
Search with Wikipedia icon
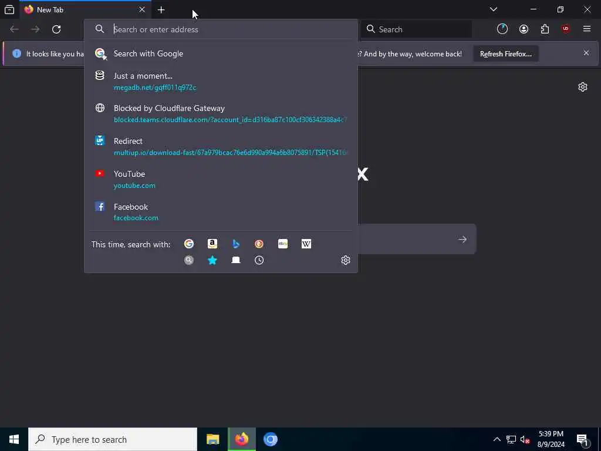[306, 244]
